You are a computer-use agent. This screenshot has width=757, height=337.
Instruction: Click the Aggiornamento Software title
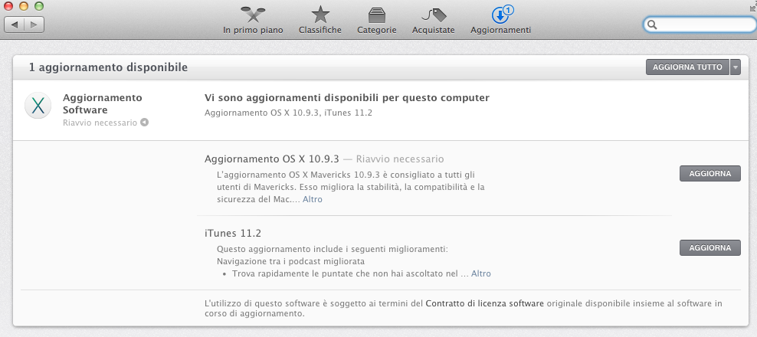[x=103, y=103]
